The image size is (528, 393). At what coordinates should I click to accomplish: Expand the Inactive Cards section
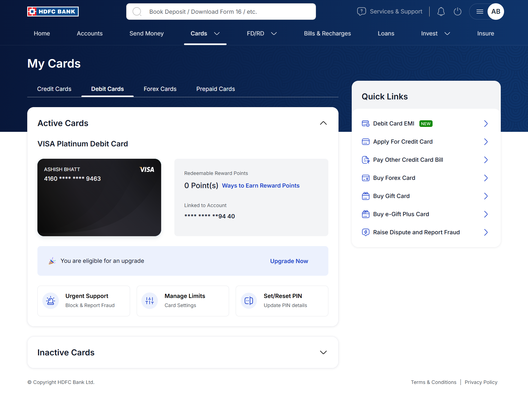(323, 352)
